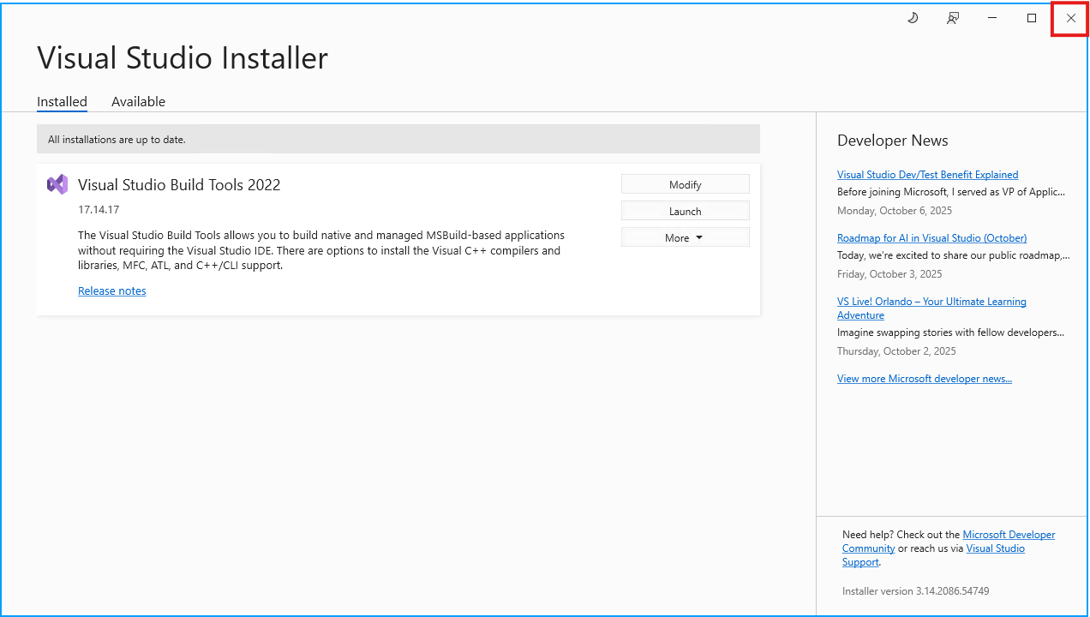Image resolution: width=1090 pixels, height=617 pixels.
Task: Open the send feedback icon
Action: click(952, 17)
